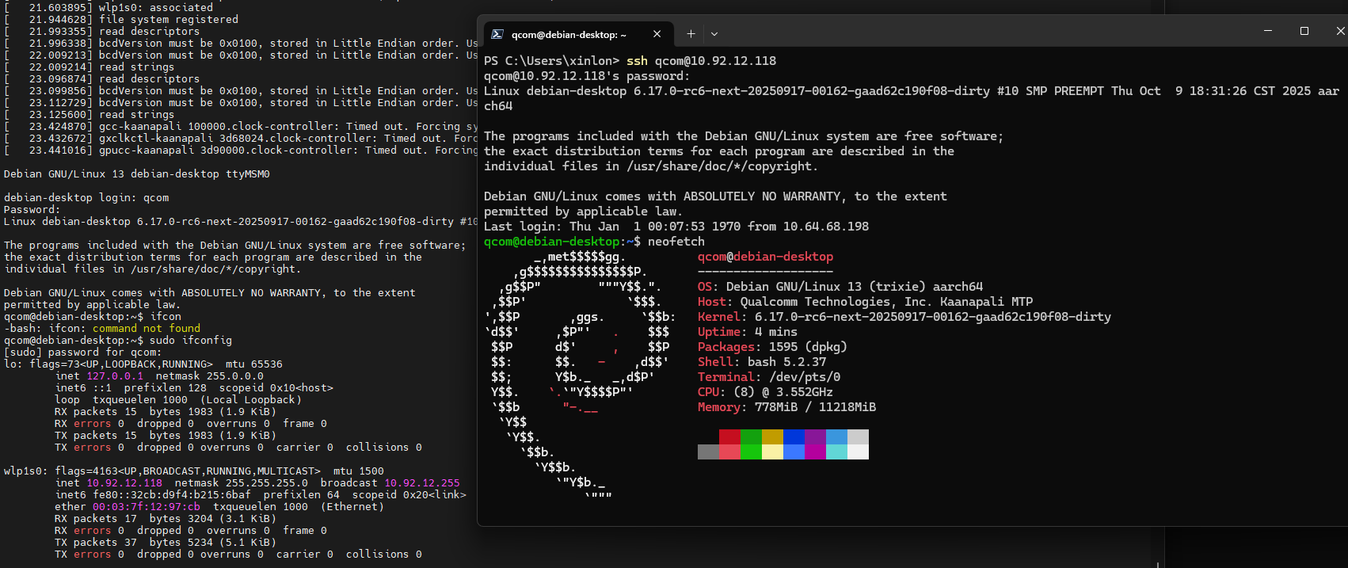Close the SSH terminal window
Screen dimensions: 1348x568
point(1339,31)
